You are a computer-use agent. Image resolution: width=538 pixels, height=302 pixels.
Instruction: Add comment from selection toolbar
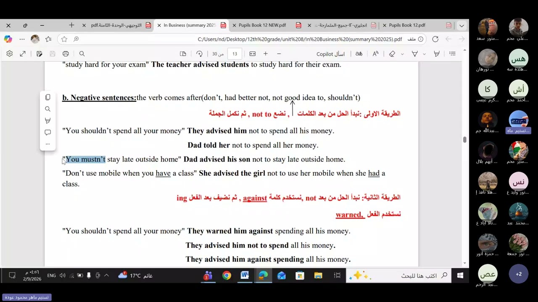coord(47,133)
